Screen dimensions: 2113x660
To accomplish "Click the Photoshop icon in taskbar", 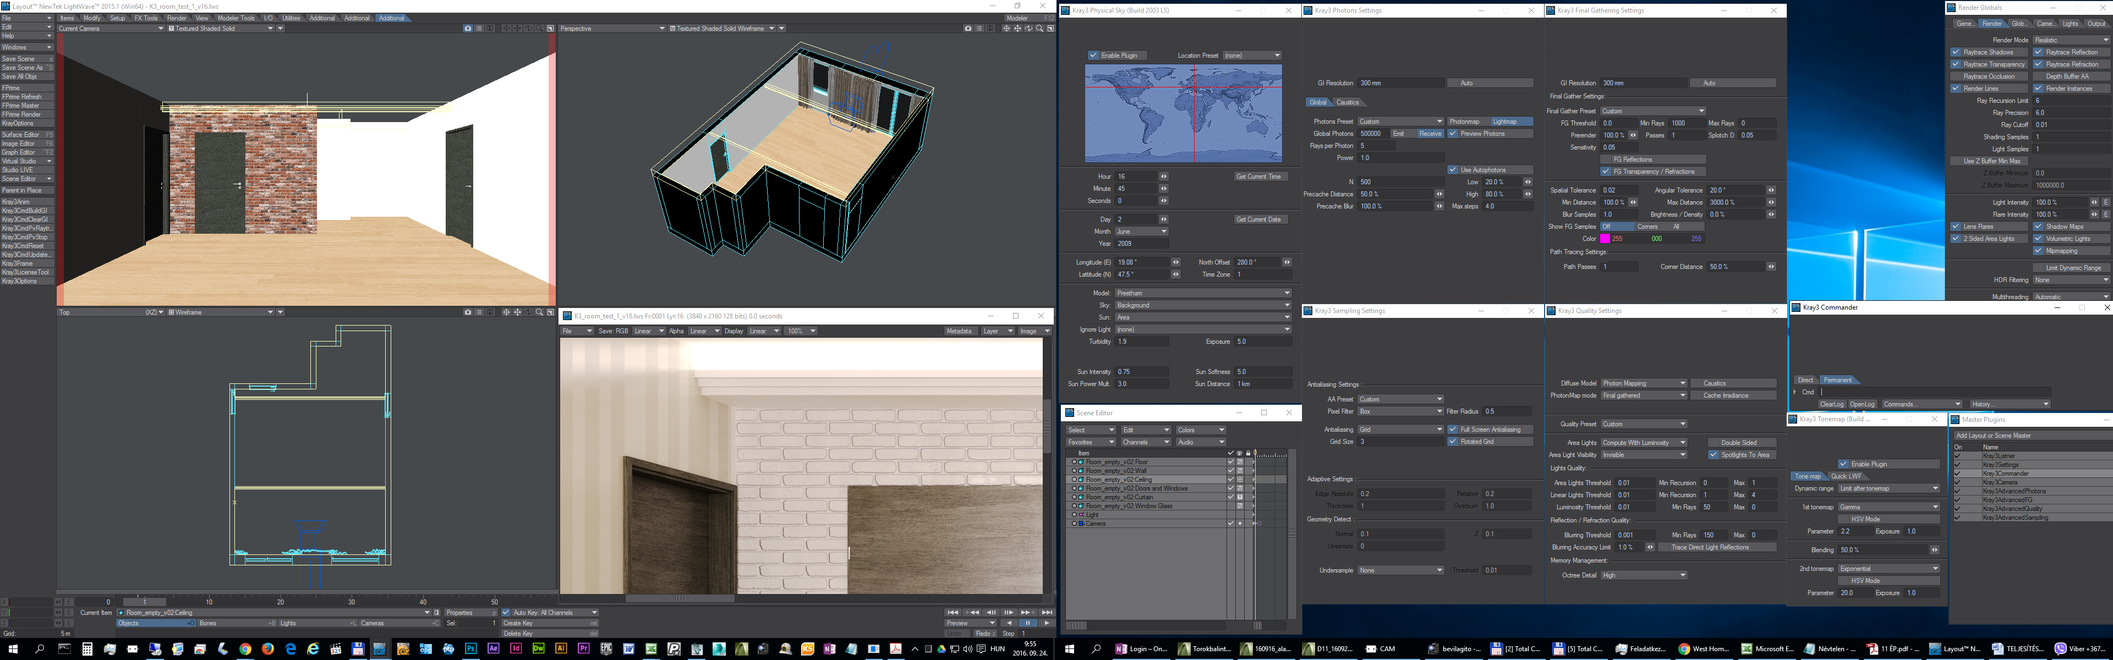I will click(471, 648).
